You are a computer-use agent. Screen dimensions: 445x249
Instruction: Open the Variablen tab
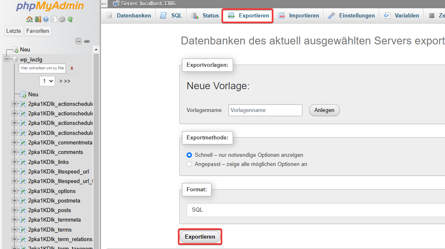tap(401, 16)
